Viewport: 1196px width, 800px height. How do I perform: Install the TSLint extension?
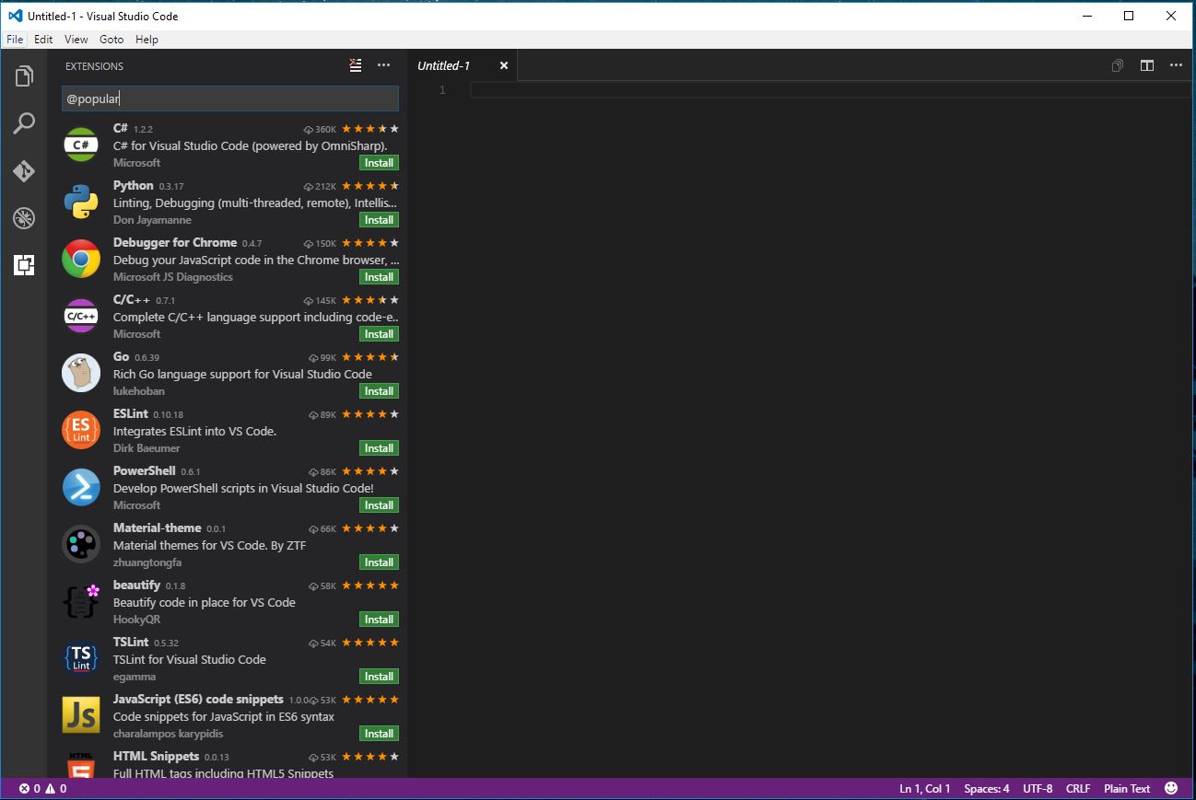(x=379, y=677)
